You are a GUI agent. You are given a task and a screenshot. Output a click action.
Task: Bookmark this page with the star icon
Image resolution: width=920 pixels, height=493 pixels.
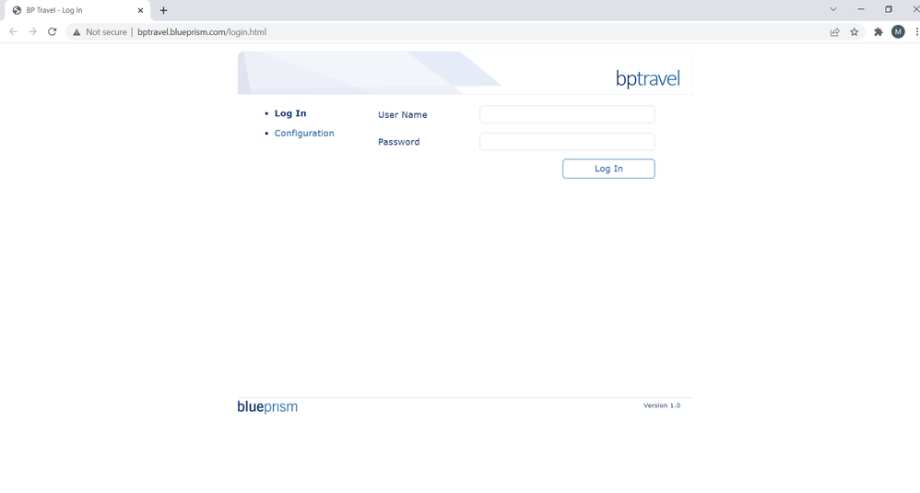855,32
